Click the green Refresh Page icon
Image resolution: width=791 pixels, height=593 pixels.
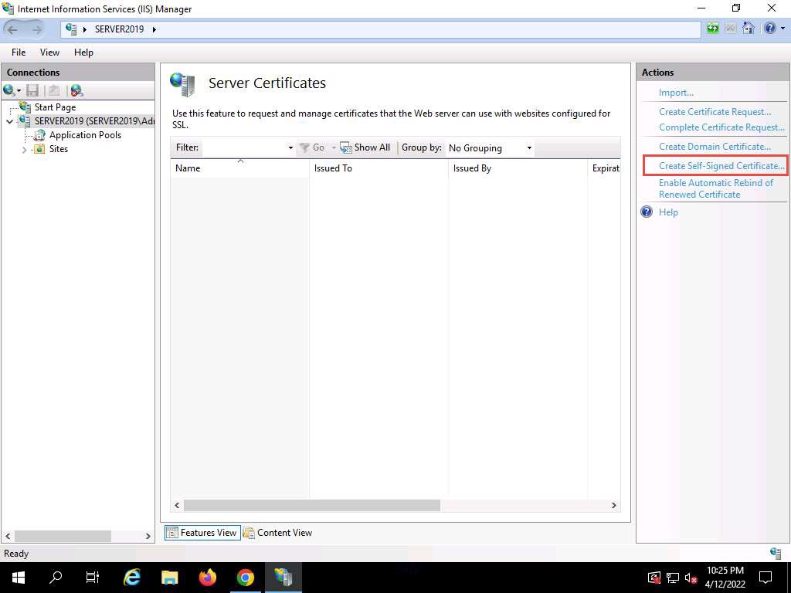click(x=712, y=29)
